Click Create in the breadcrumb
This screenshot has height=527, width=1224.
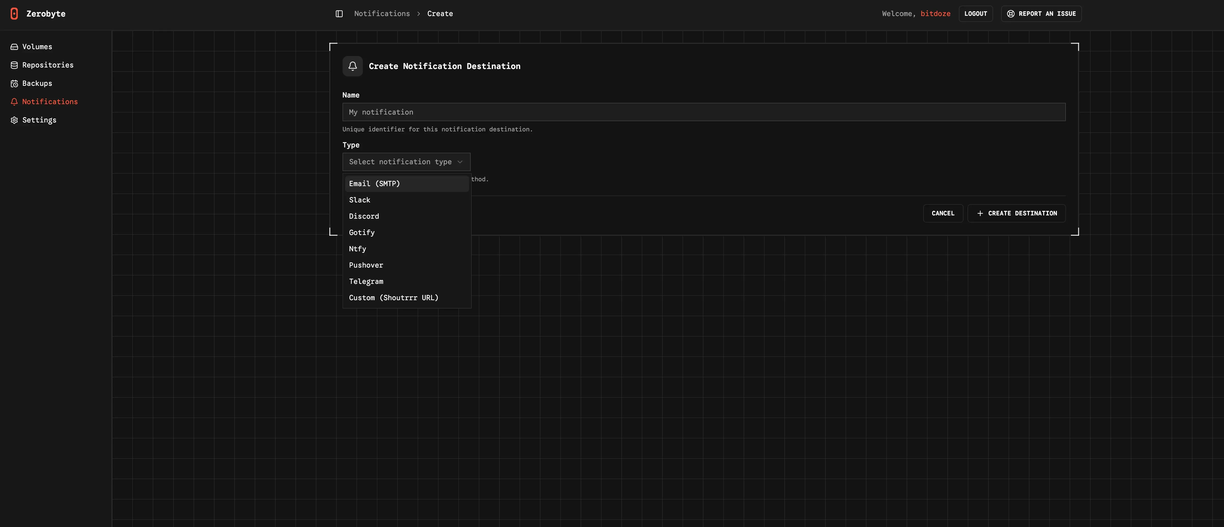[440, 13]
